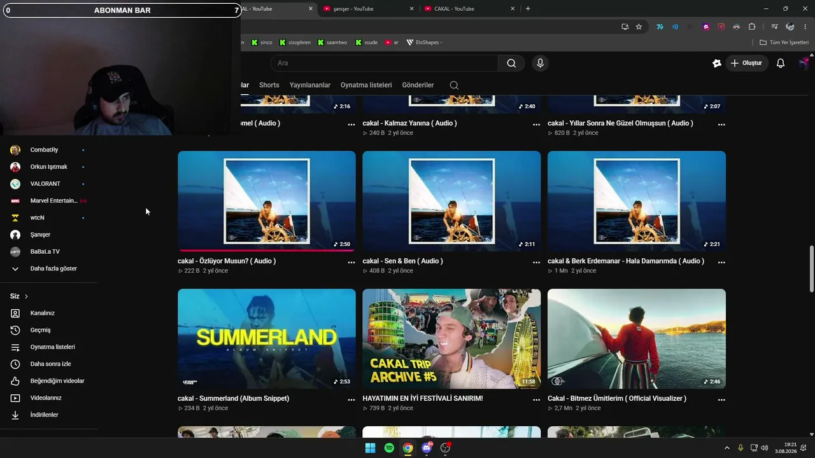Switch to the Shorts channel tab
The width and height of the screenshot is (815, 458).
[269, 85]
